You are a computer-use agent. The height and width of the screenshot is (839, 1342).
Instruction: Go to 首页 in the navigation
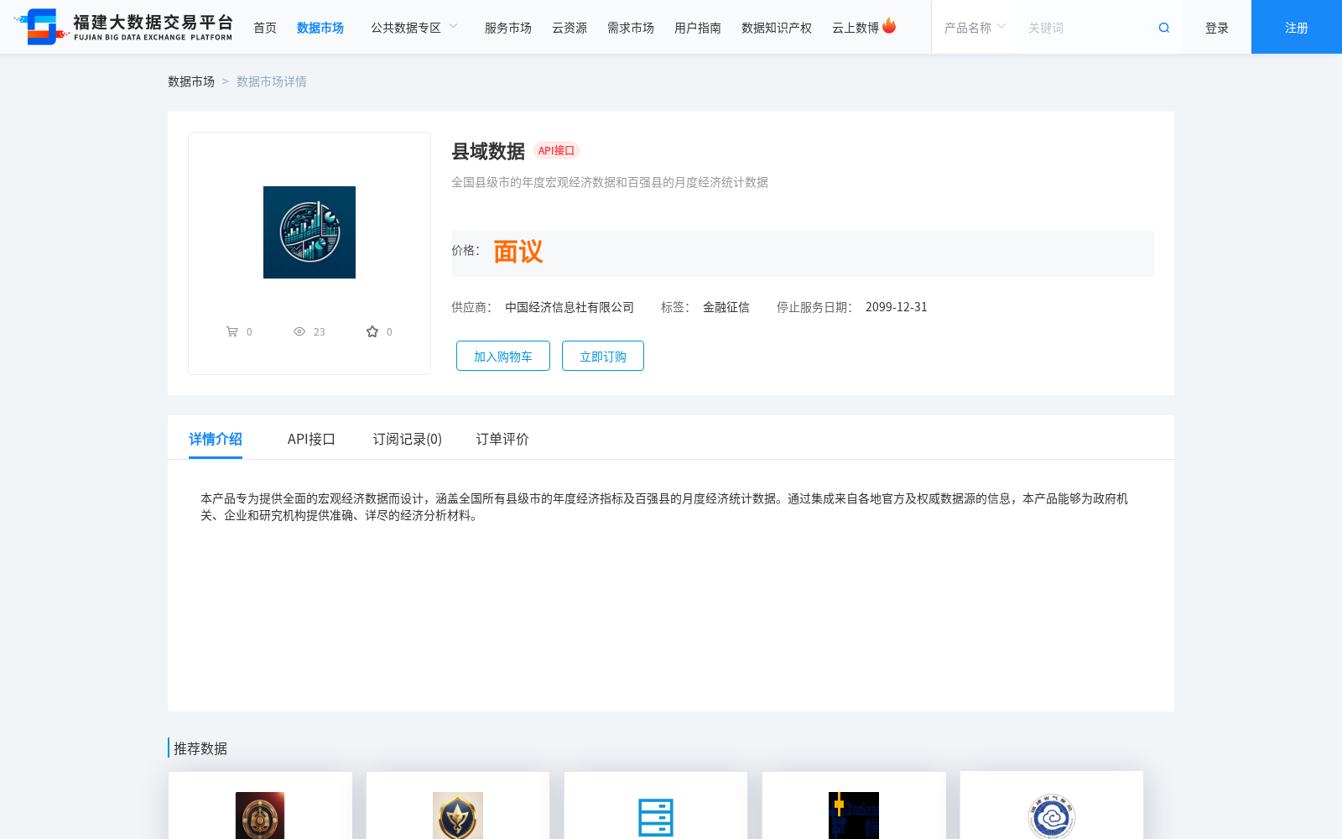(265, 28)
